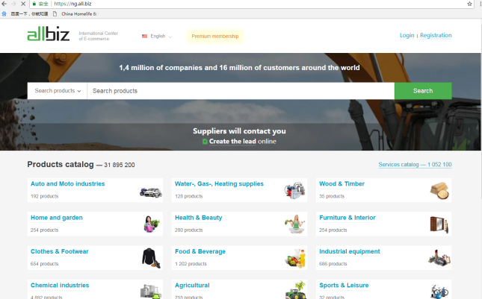
Task: Stop page loading in browser toolbar
Action: (x=25, y=4)
